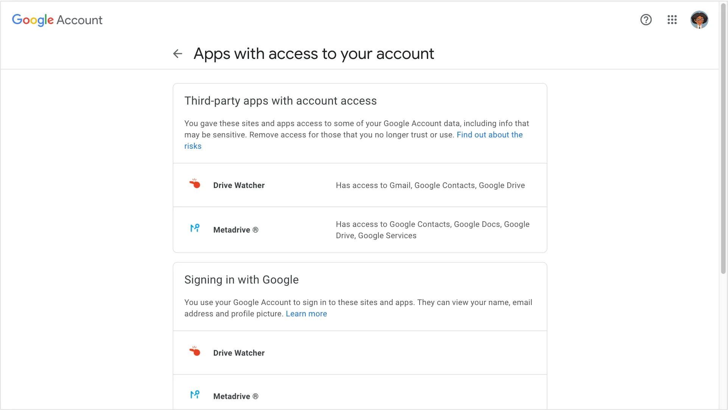Click the 'Signing in with Google' heading
Screen dimensions: 728x410
(241, 280)
